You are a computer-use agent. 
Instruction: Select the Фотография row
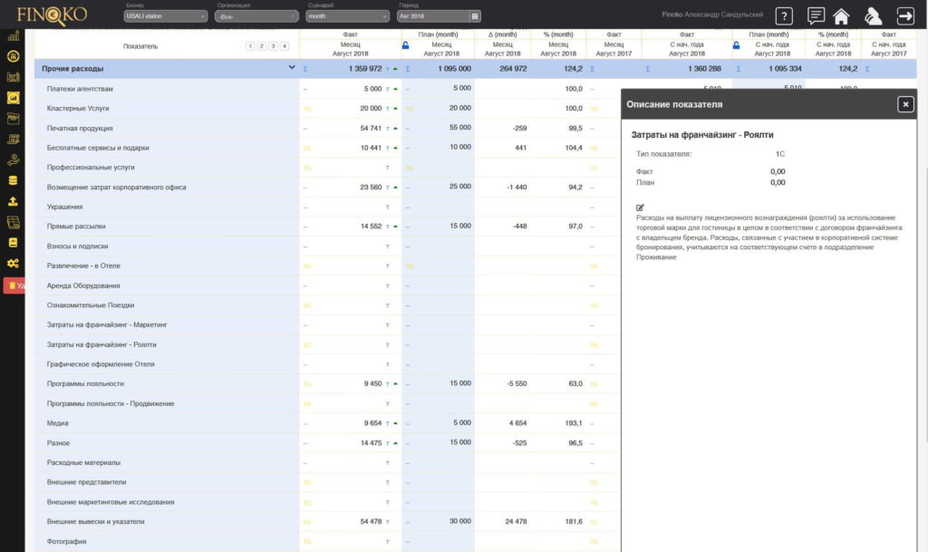coord(168,541)
